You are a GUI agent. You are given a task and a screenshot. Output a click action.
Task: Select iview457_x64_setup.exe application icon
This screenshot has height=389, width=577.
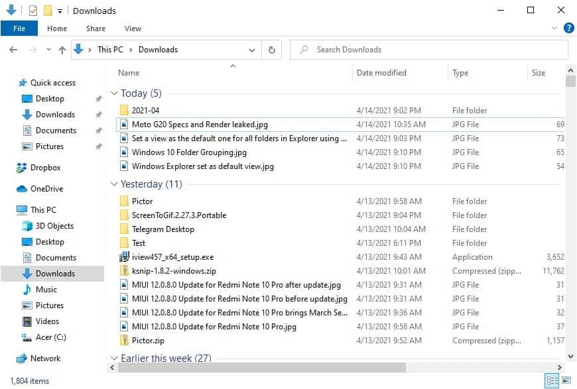tap(124, 257)
